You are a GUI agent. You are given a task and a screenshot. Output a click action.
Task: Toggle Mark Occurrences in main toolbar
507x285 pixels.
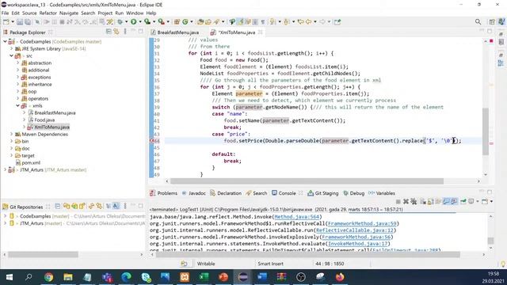[240, 21]
